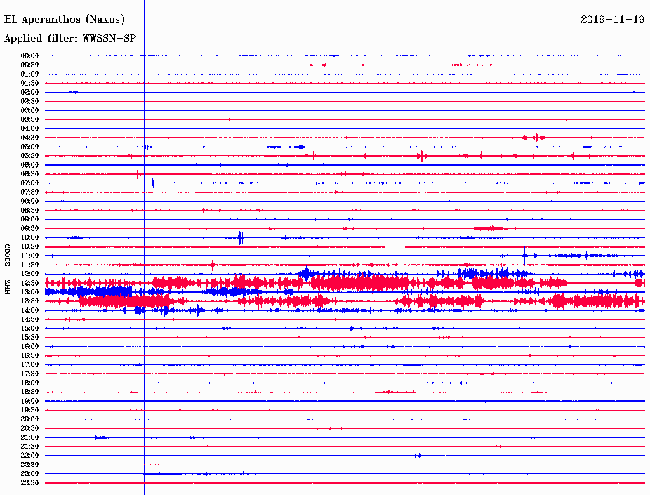Select the '23:00' time label
650x495 pixels.
coord(30,474)
